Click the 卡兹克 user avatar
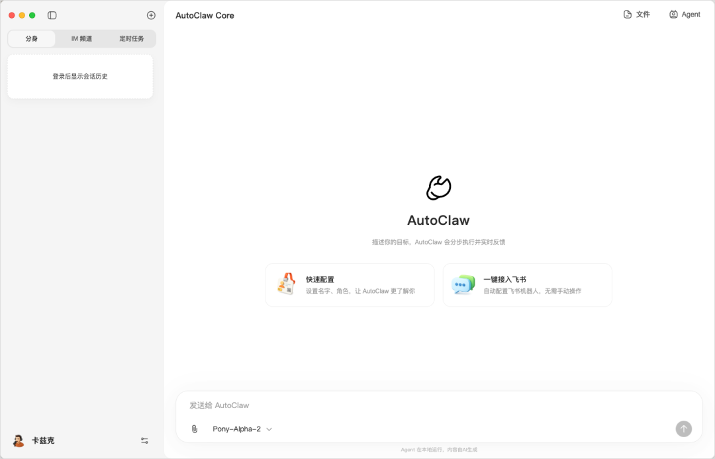This screenshot has height=459, width=715. [x=19, y=440]
